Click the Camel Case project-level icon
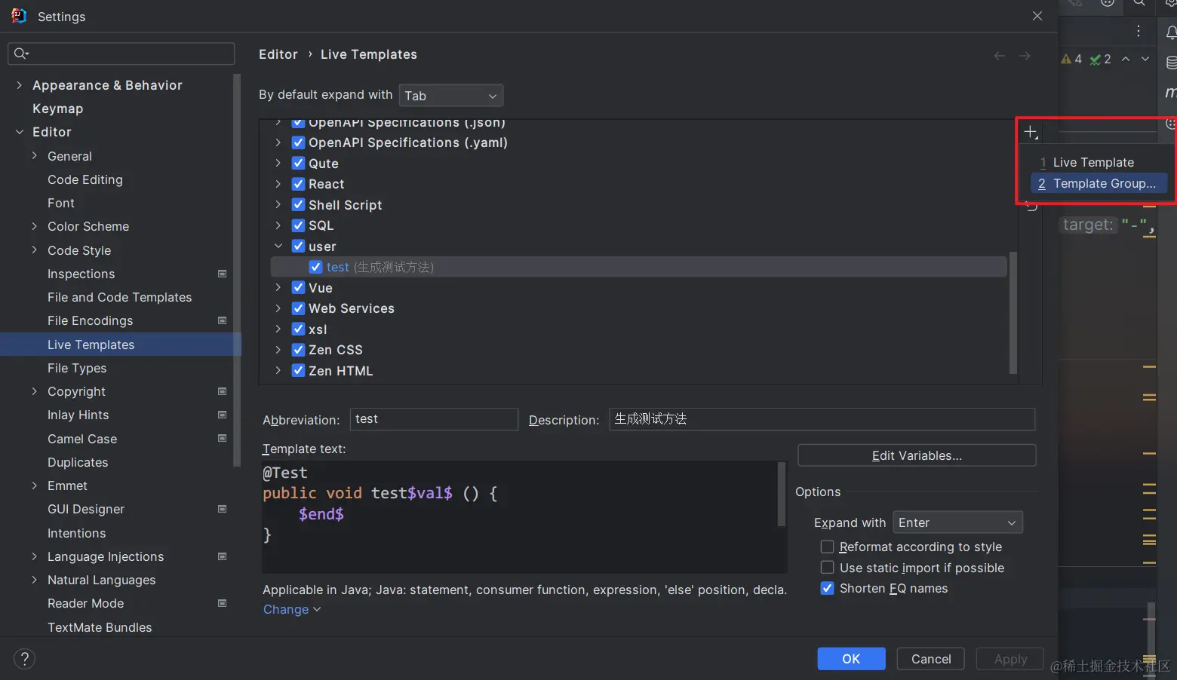 click(222, 438)
